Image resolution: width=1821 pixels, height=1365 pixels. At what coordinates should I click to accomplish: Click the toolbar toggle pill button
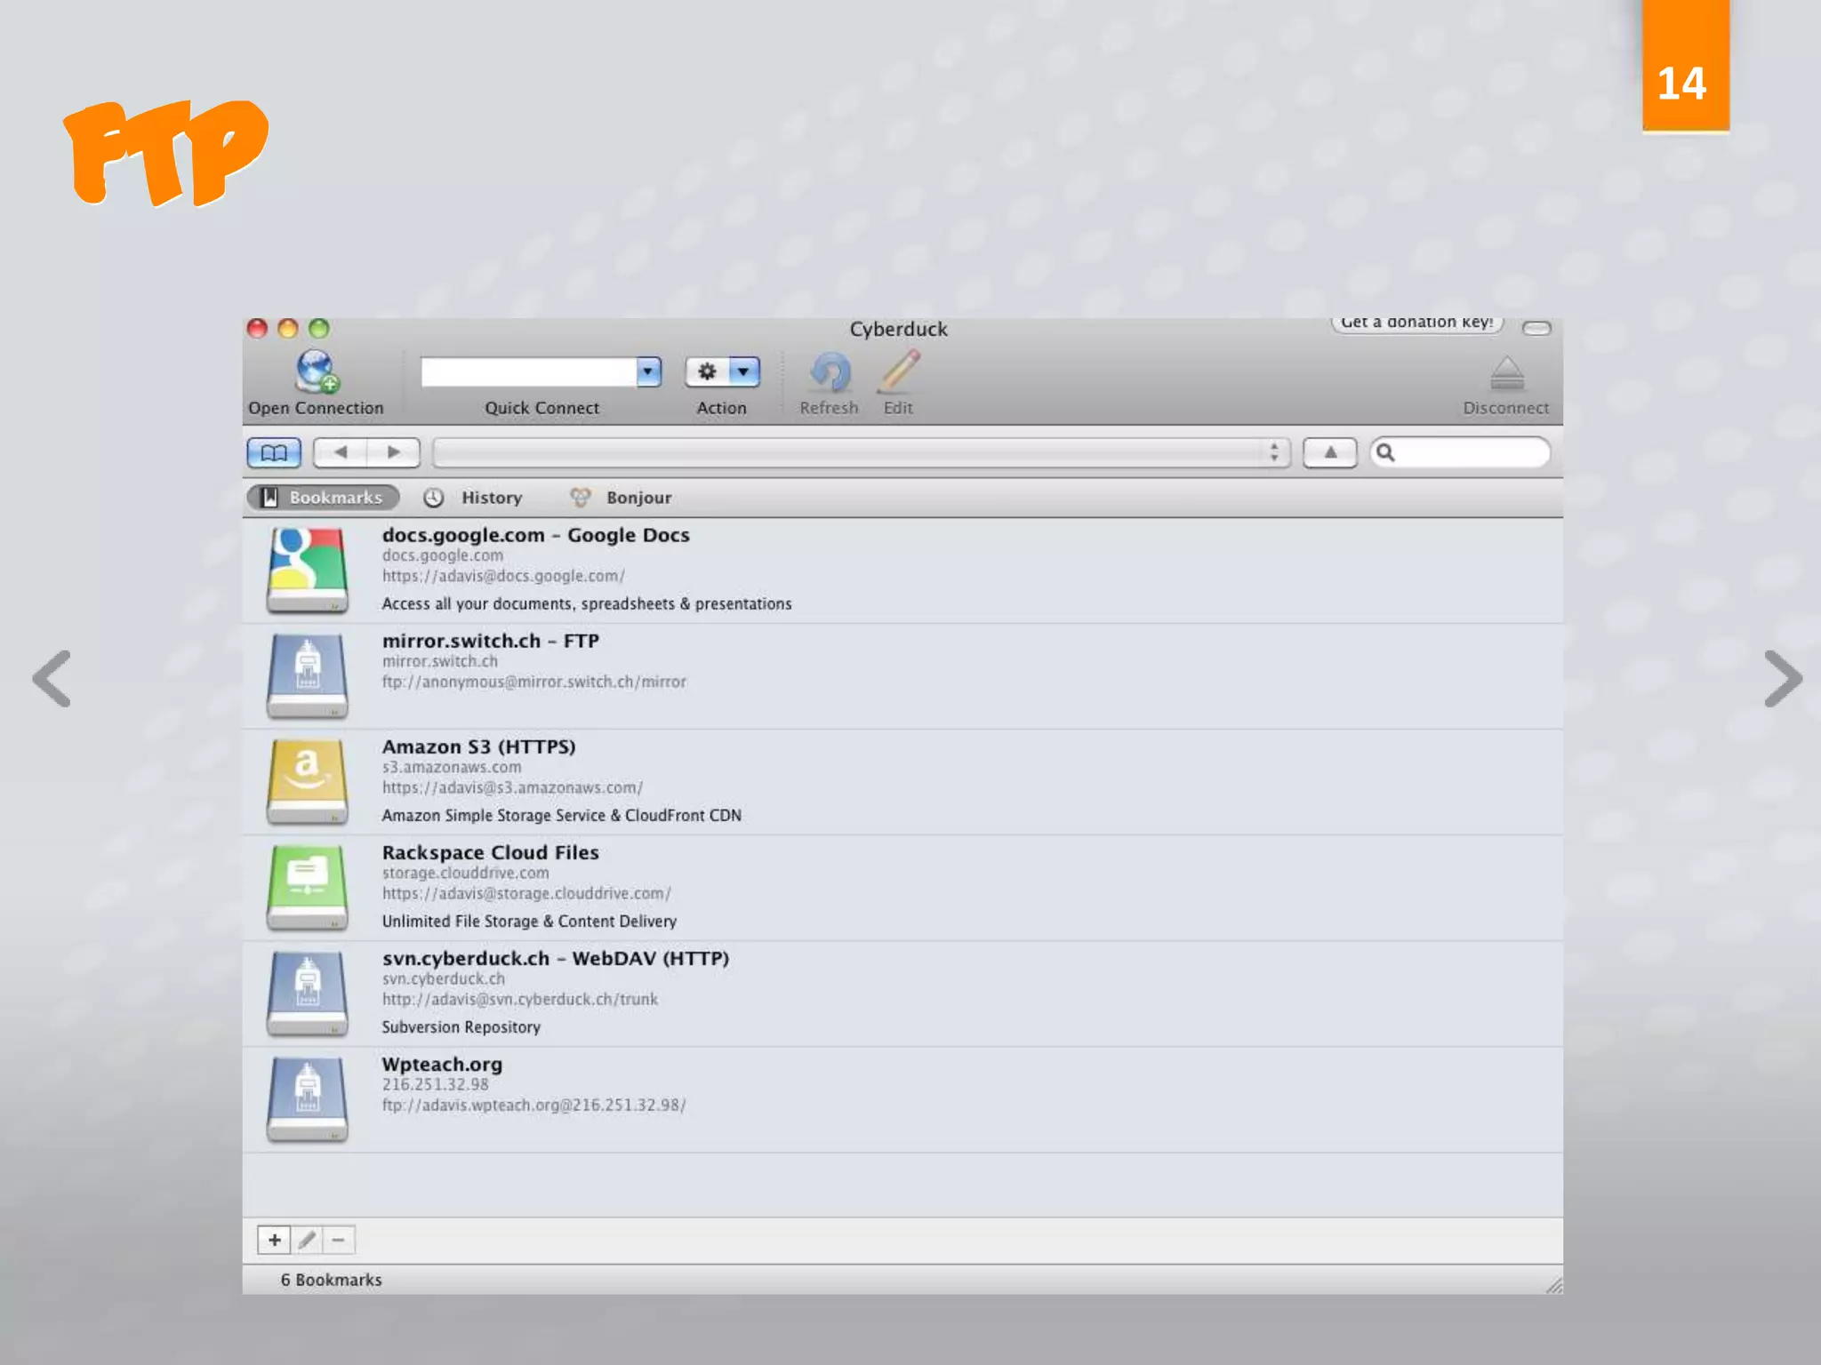click(1536, 329)
